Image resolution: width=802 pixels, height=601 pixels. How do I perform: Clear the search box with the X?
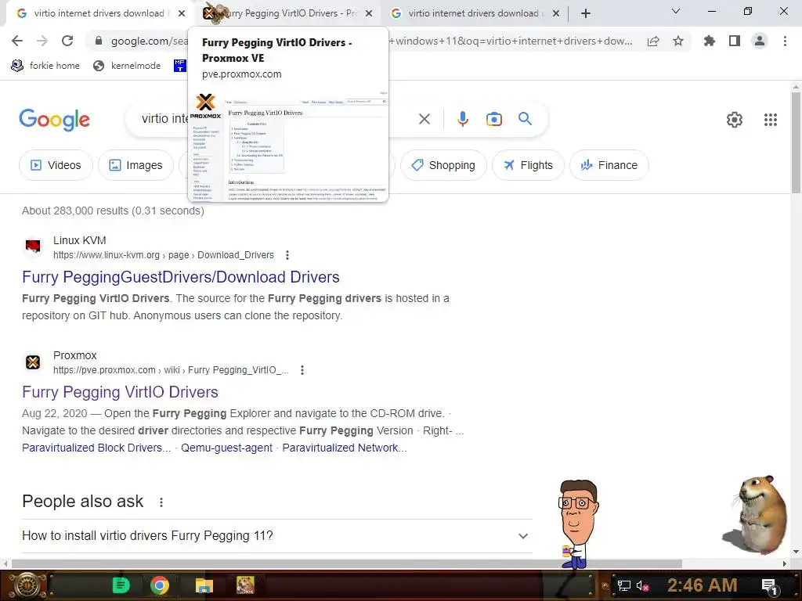424,119
